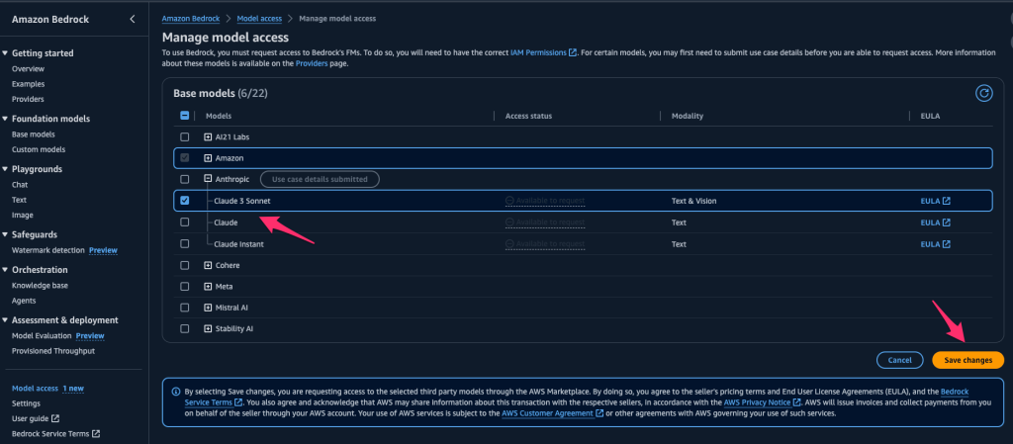Image resolution: width=1013 pixels, height=444 pixels.
Task: Expand the Mistral AI provider row
Action: [x=208, y=308]
